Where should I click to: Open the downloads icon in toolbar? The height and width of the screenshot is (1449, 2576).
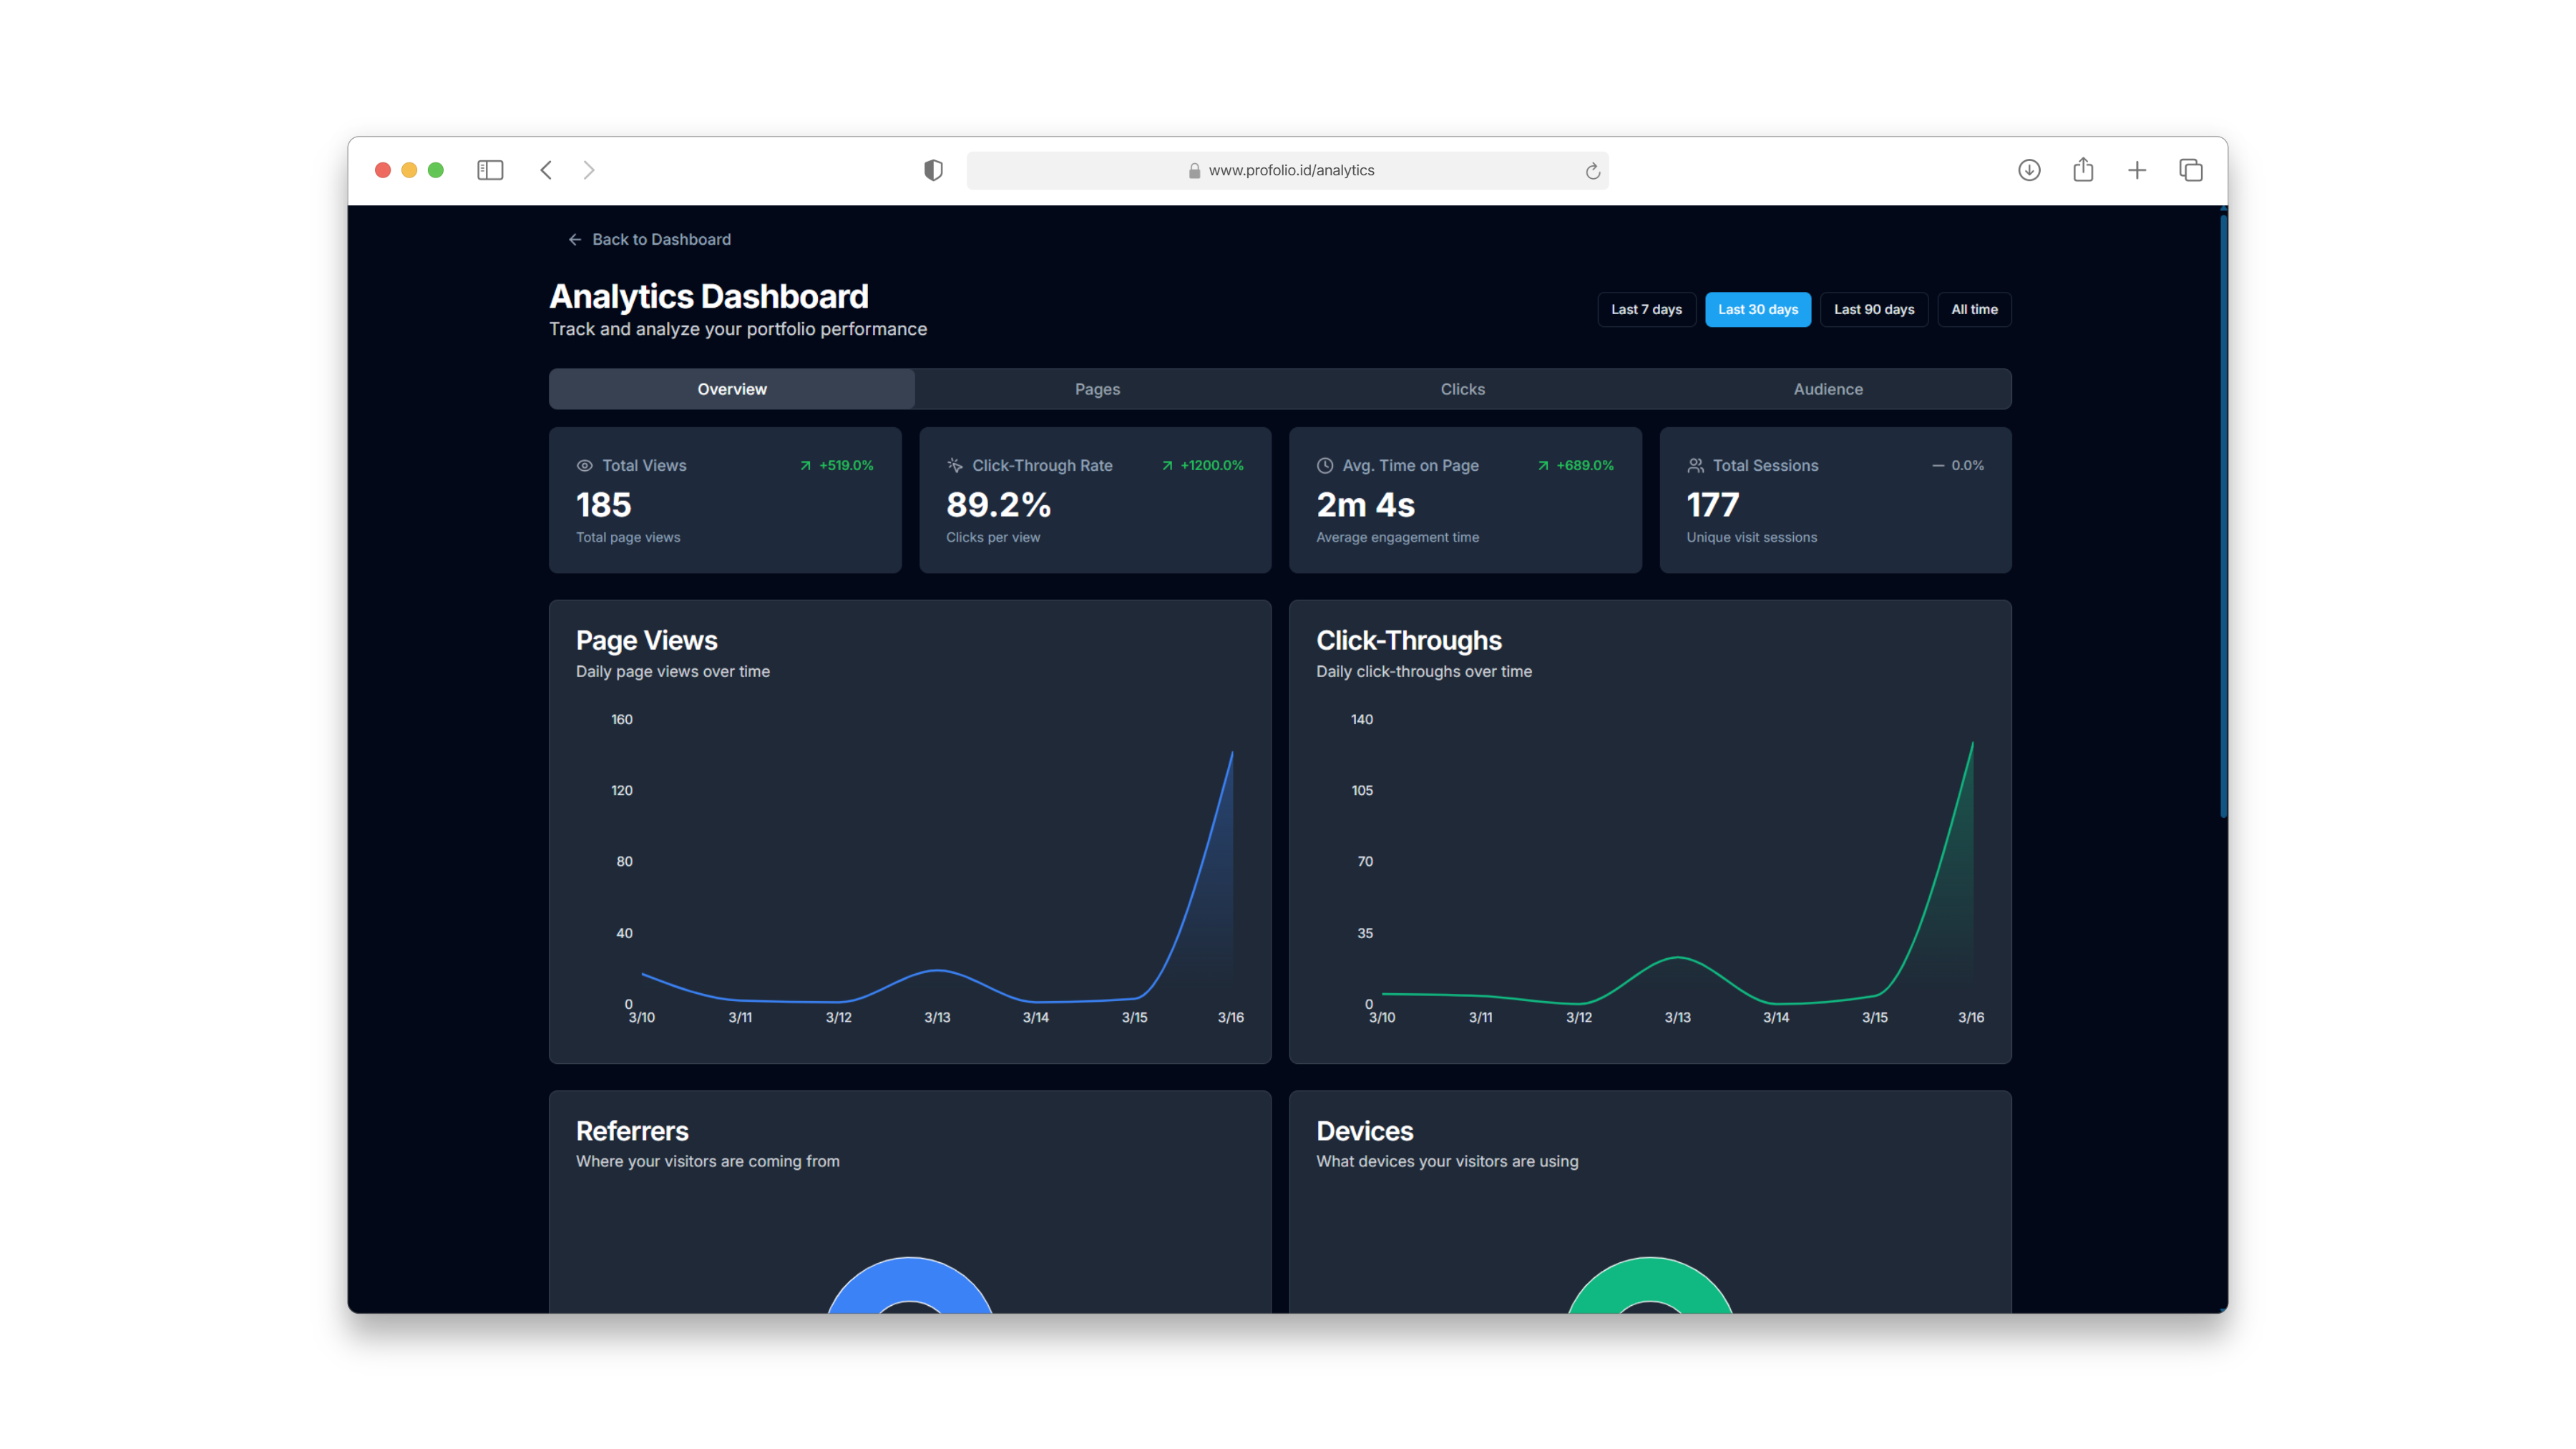(2029, 170)
